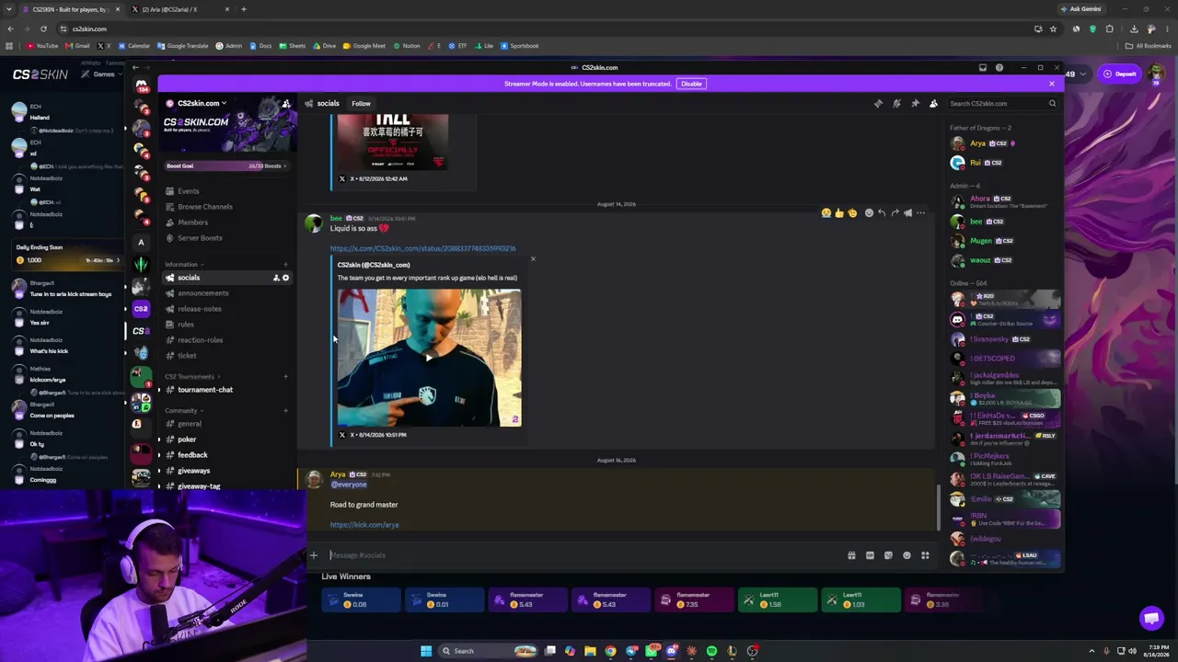The image size is (1178, 662).
Task: Toggle the member list icon
Action: (x=933, y=104)
